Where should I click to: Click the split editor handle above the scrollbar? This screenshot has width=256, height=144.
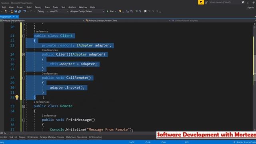[255, 24]
